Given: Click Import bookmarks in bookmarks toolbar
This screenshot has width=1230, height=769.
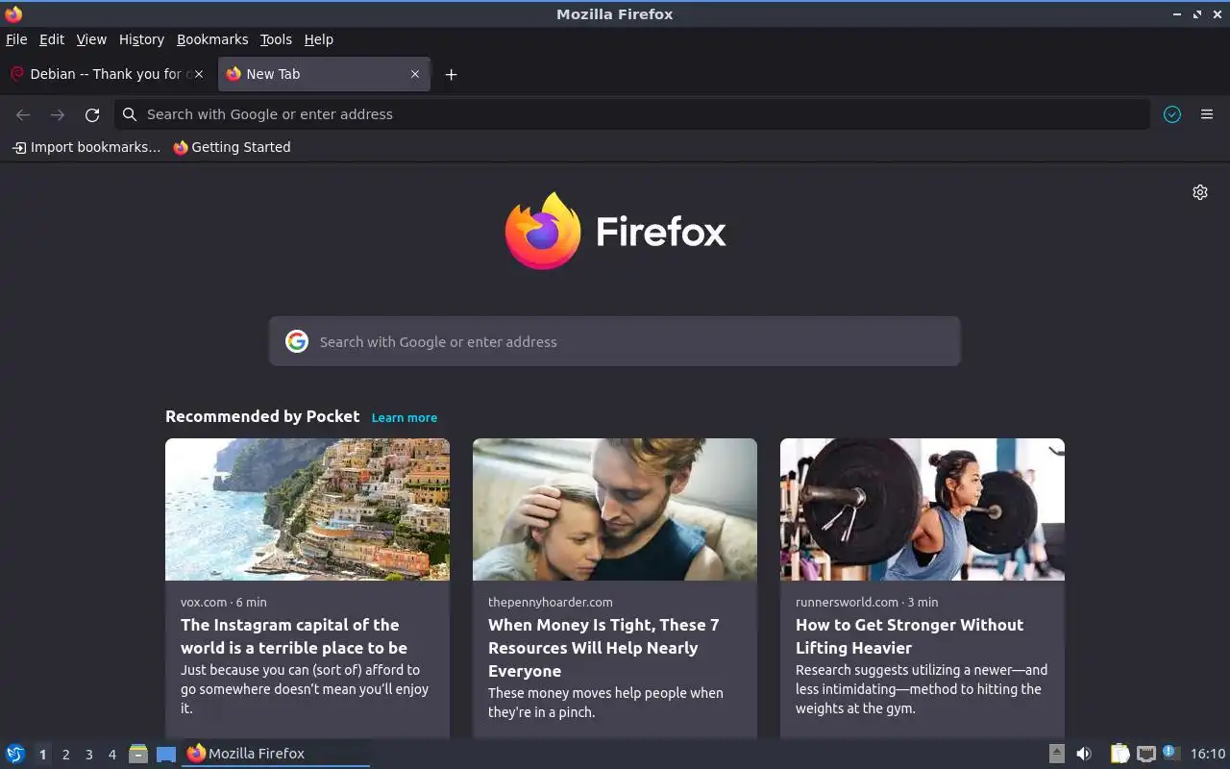Looking at the screenshot, I should point(86,147).
